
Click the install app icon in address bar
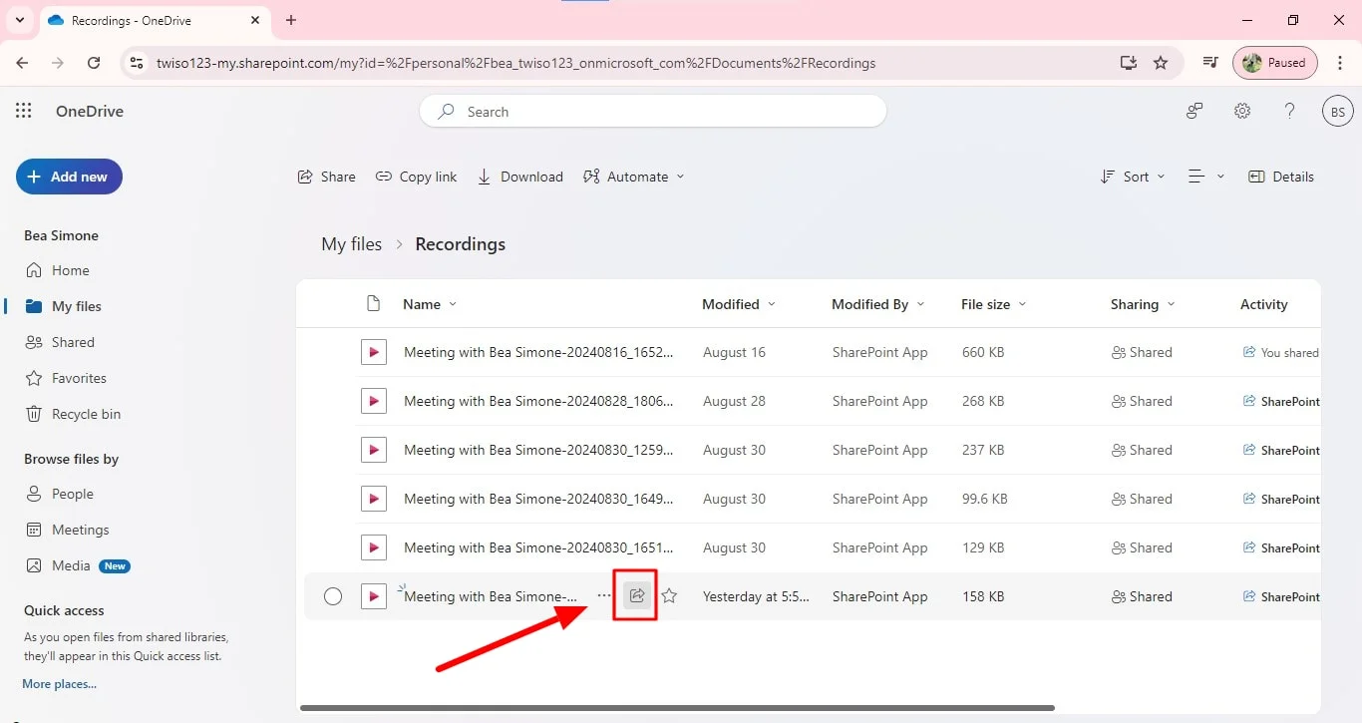point(1128,63)
